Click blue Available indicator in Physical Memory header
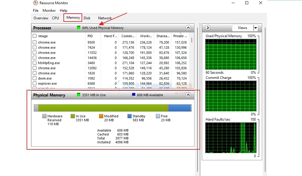 click(x=134, y=95)
